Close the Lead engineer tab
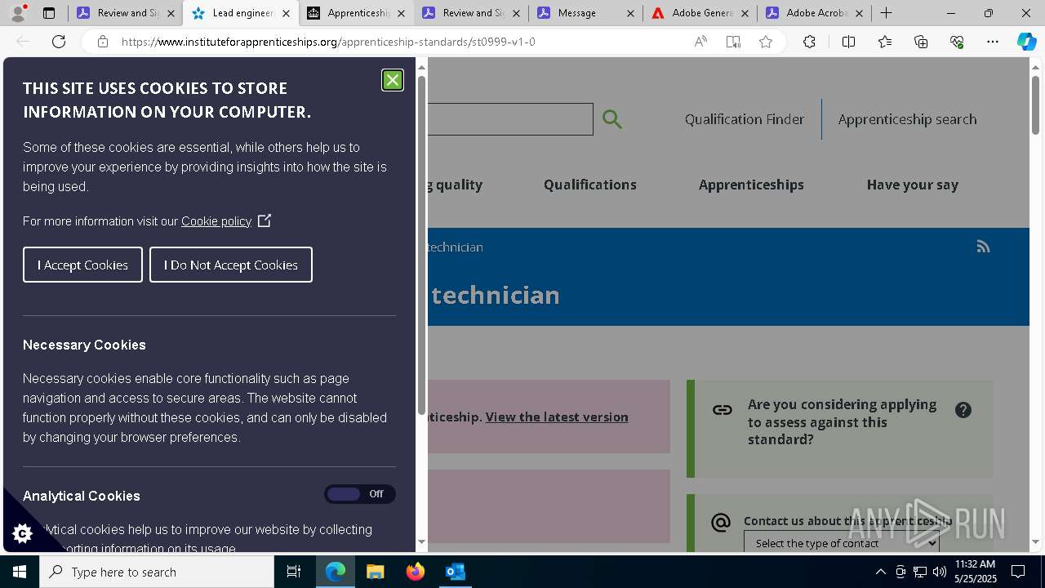Image resolution: width=1045 pixels, height=588 pixels. (286, 13)
